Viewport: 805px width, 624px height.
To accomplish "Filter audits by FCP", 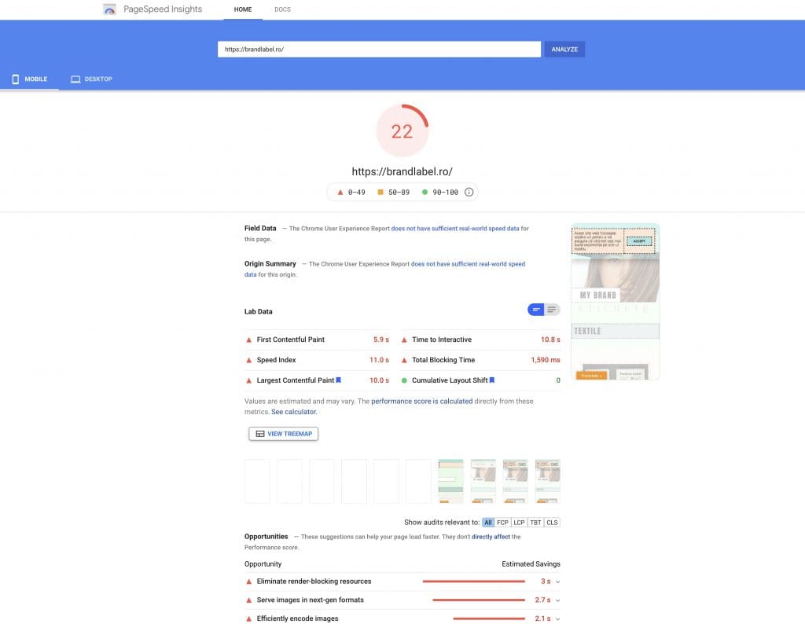I will 503,523.
